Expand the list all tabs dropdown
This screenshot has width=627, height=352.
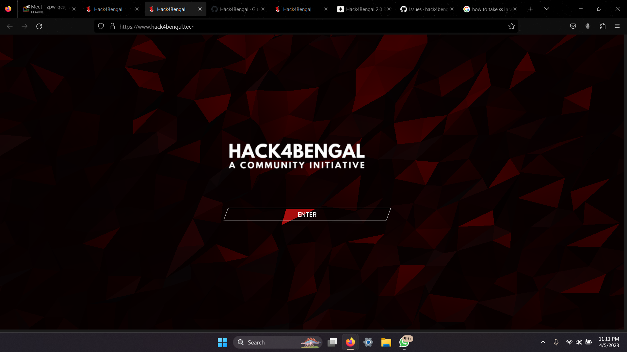click(x=547, y=9)
